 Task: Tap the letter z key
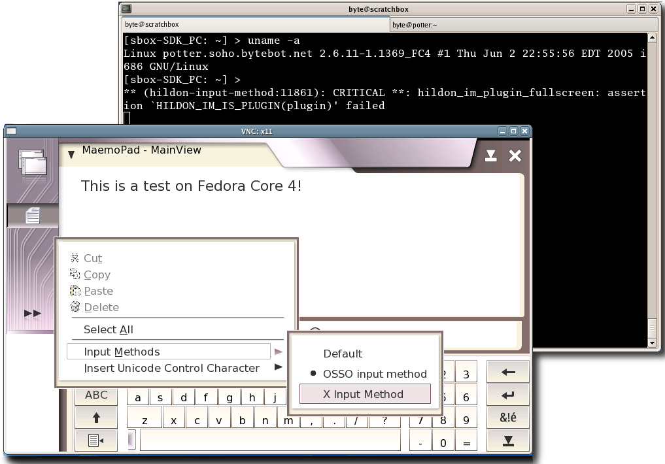tap(145, 419)
